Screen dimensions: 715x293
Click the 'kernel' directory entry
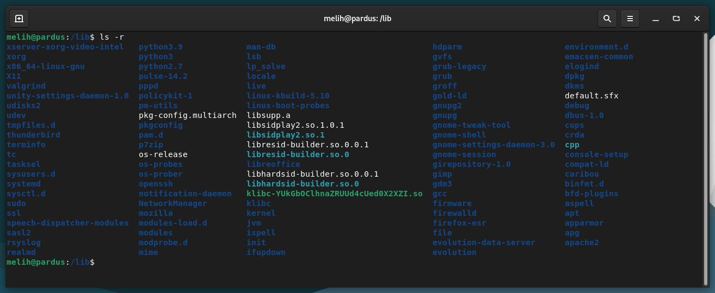(x=261, y=213)
